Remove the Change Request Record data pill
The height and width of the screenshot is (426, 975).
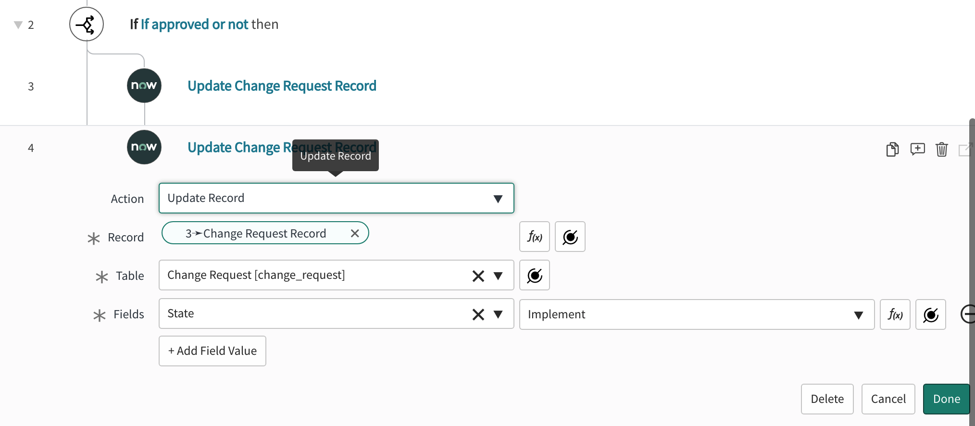point(355,233)
